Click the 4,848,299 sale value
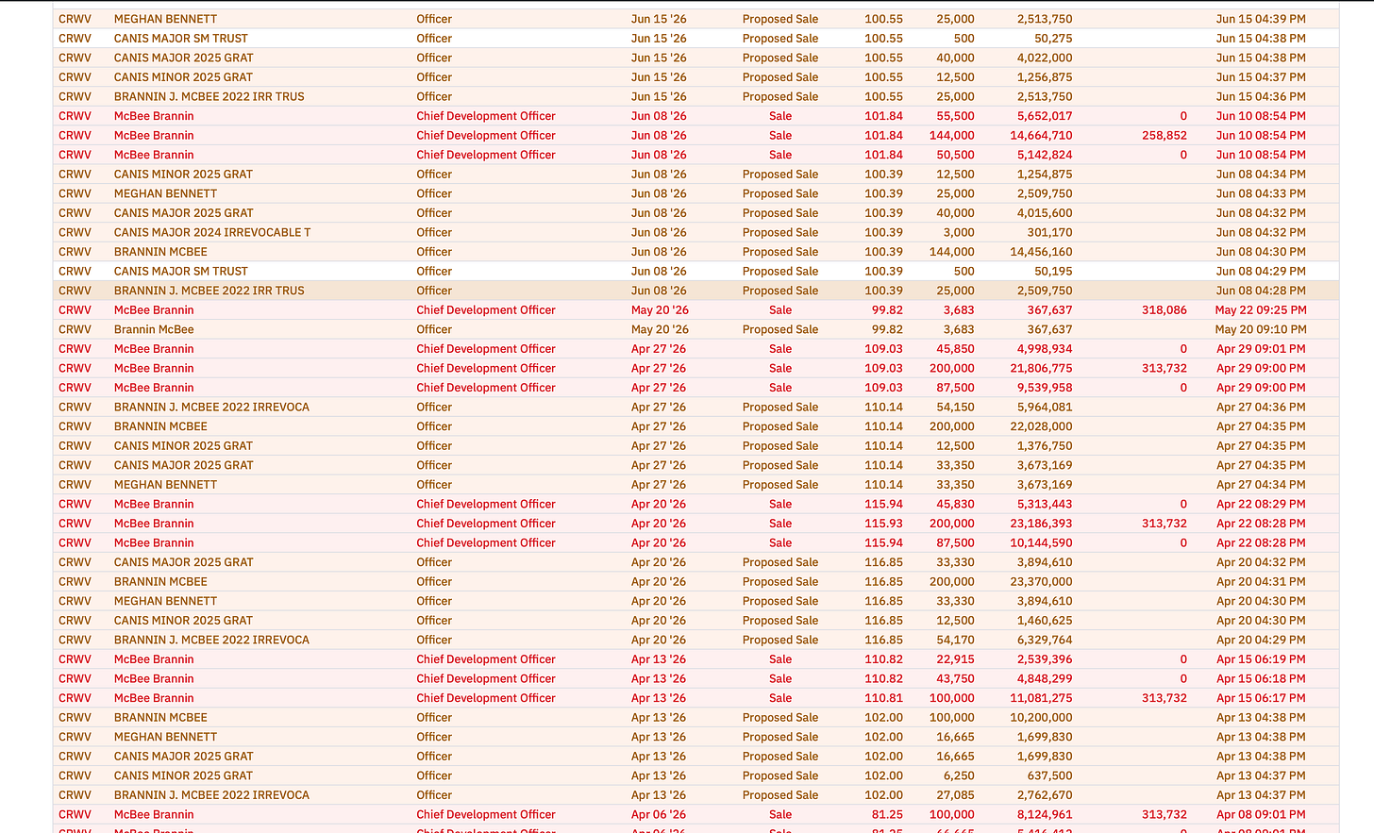Image resolution: width=1374 pixels, height=833 pixels. tap(1045, 678)
